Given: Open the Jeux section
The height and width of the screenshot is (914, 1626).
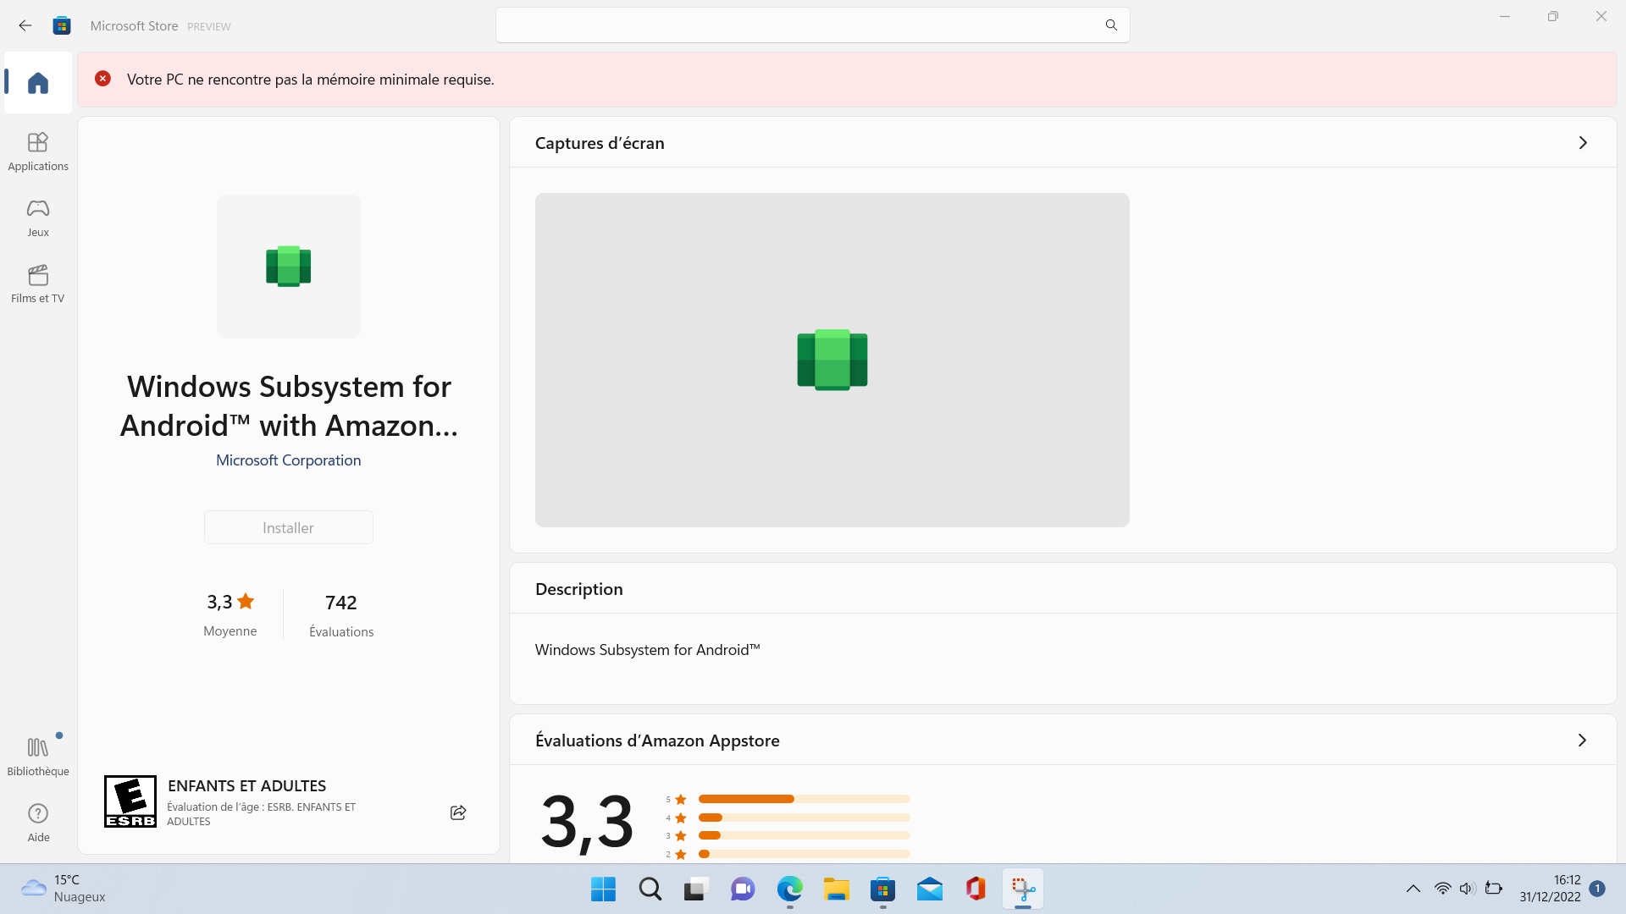Looking at the screenshot, I should click(38, 218).
